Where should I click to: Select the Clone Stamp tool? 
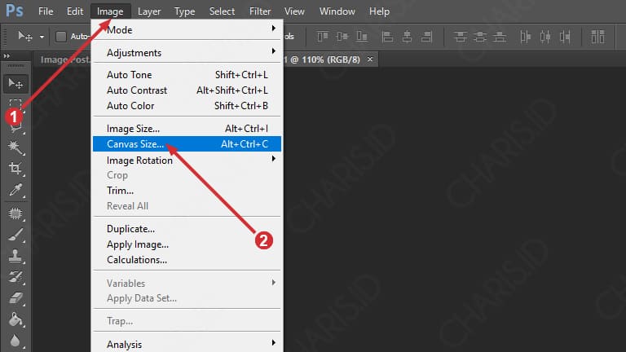tap(15, 256)
